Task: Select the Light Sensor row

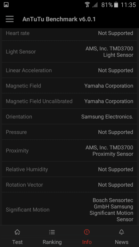Action: 69,51
